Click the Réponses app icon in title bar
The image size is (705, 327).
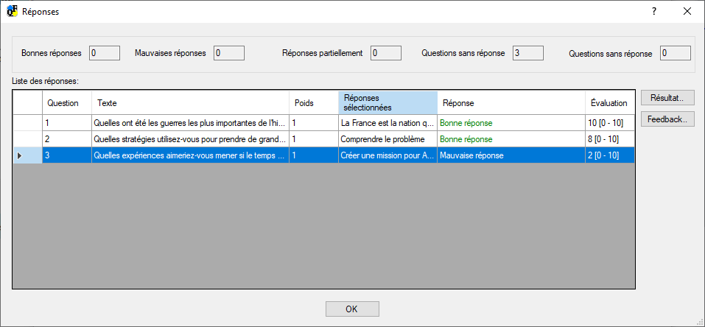point(12,12)
